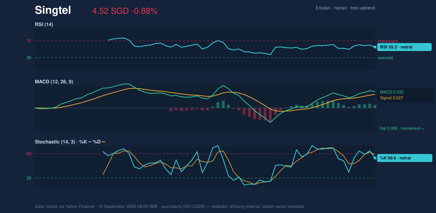Select the price text 4.52 SGD -0.88%
436x213 pixels.
pyautogui.click(x=125, y=11)
